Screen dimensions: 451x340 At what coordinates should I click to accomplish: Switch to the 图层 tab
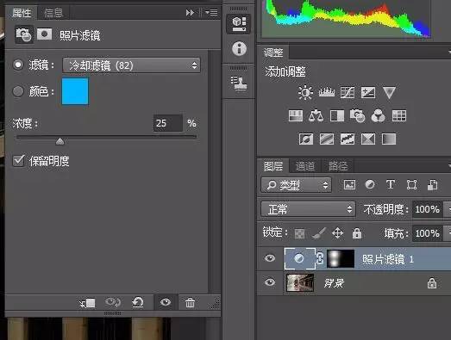[x=273, y=166]
